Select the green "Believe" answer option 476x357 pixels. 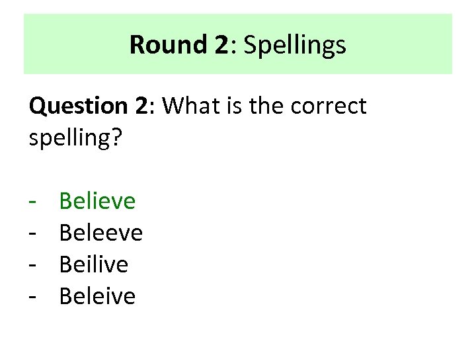(x=97, y=201)
